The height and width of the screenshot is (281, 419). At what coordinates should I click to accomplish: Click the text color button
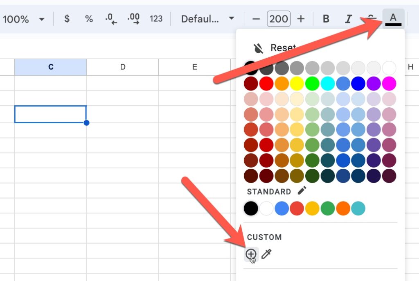click(393, 19)
